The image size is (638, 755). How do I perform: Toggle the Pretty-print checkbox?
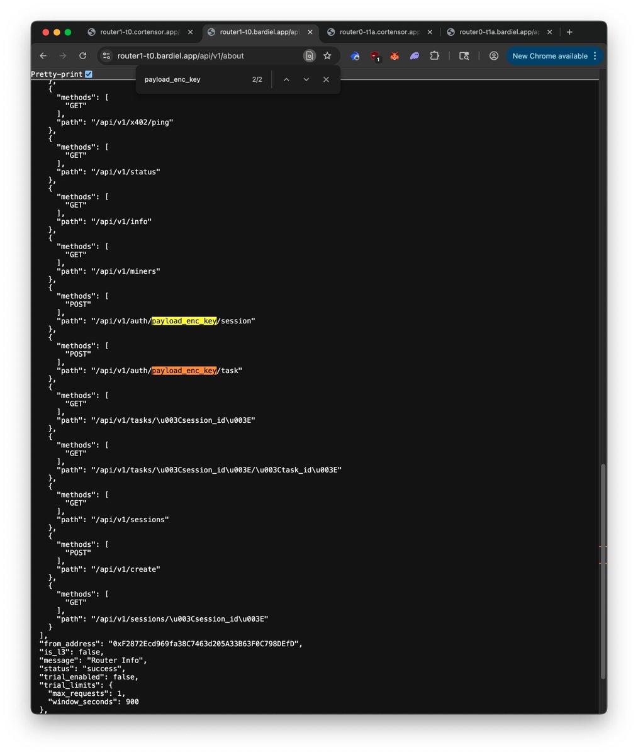(89, 74)
